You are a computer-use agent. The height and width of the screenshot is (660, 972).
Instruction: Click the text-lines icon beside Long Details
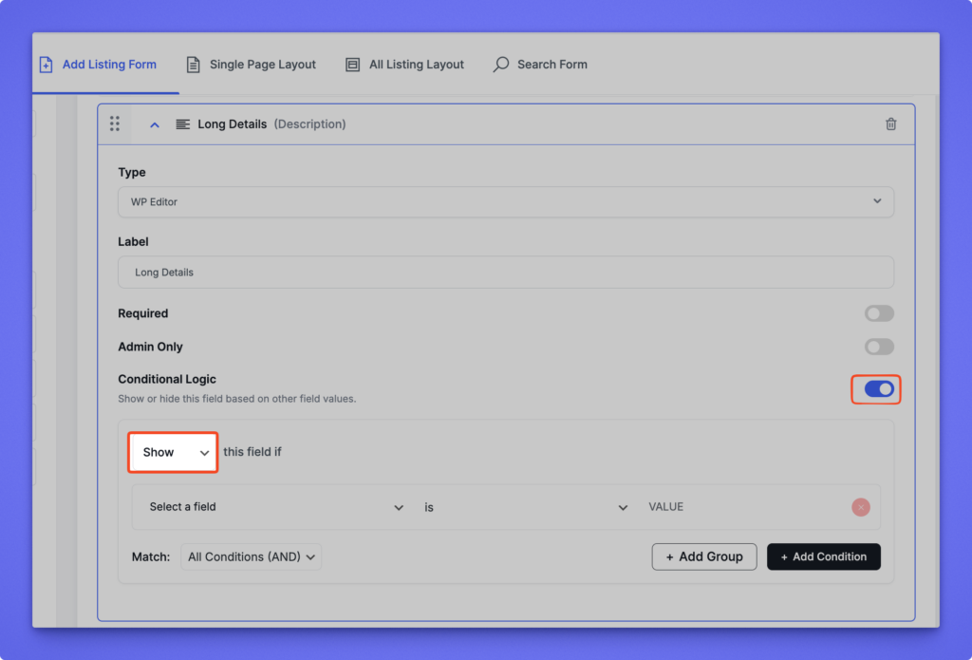183,124
